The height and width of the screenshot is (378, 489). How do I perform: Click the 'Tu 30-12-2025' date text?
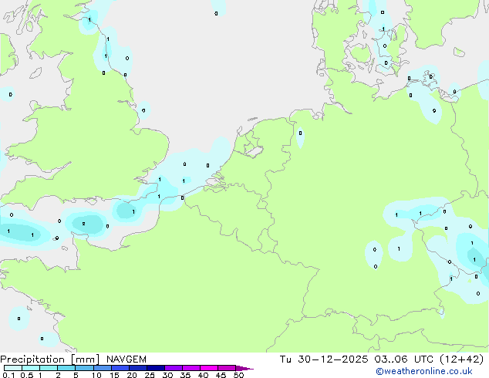point(324,359)
